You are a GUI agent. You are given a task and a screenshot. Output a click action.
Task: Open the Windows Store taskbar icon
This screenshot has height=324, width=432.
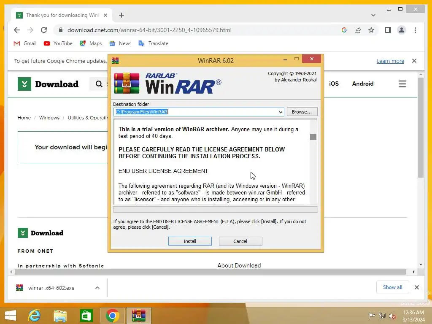pyautogui.click(x=86, y=316)
